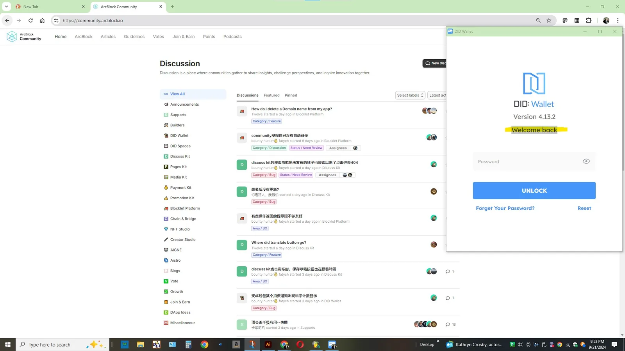Click the Media Kit sidebar icon
Screen dimensions: 625x351
(x=166, y=177)
